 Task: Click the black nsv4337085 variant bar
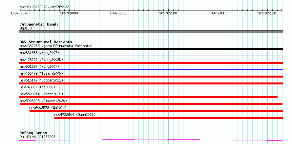click(x=151, y=49)
